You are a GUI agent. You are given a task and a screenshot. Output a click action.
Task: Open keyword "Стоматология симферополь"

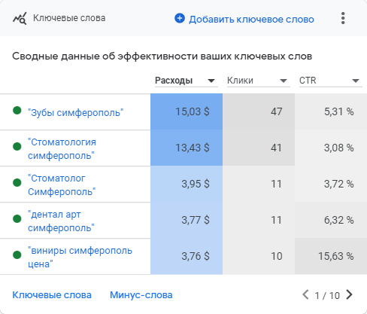[62, 149]
